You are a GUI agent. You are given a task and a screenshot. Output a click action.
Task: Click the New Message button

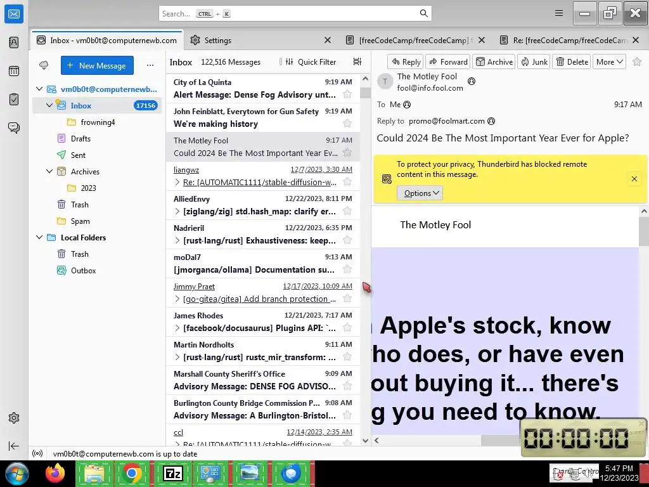click(97, 65)
